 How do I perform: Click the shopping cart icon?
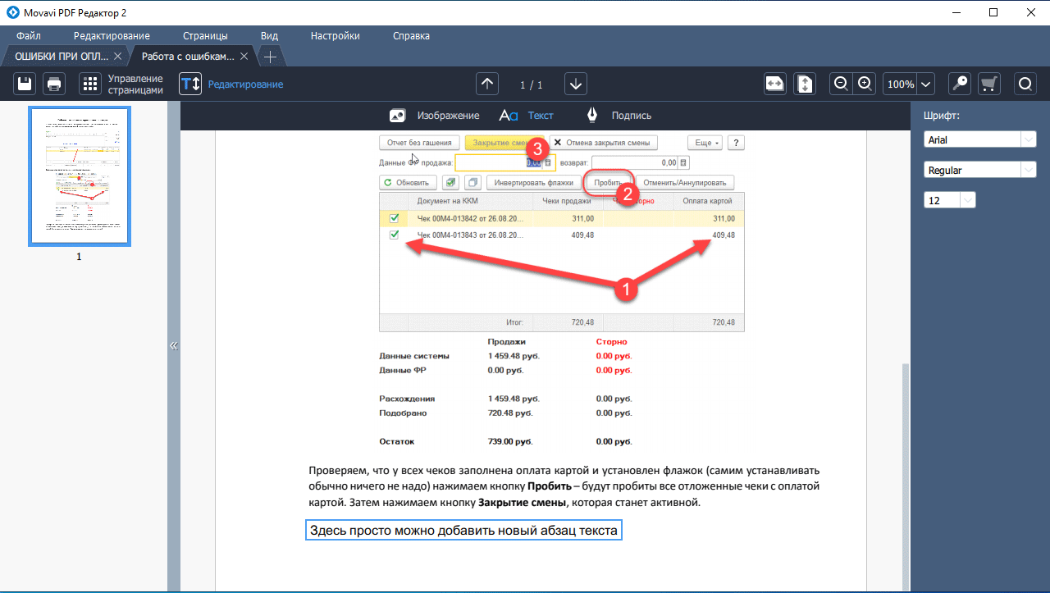click(988, 84)
